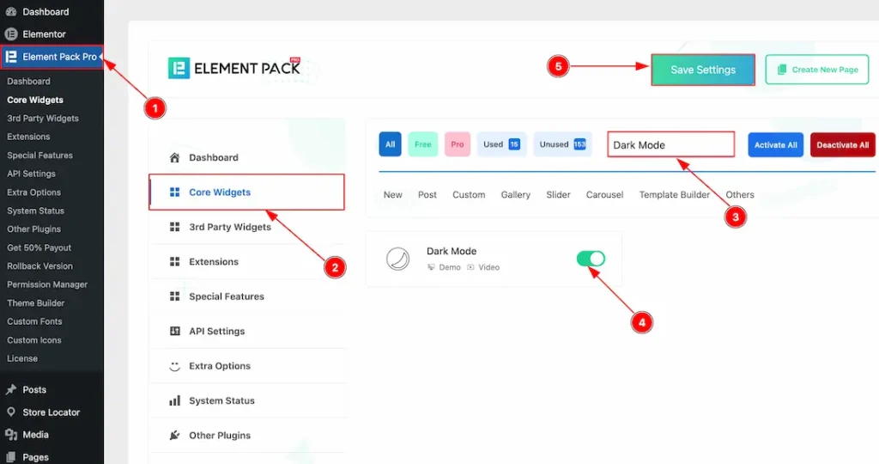Click the pin icon beside Posts
Screen dimensions: 879x464
tap(11, 390)
